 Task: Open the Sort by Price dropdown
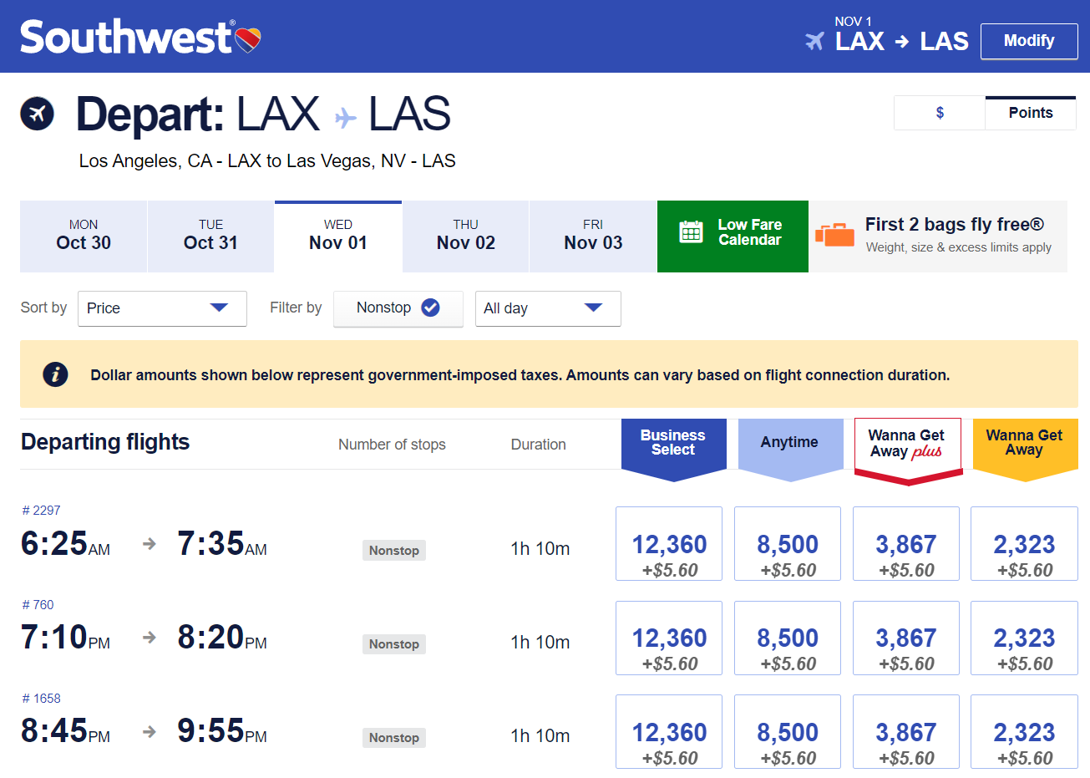[161, 308]
